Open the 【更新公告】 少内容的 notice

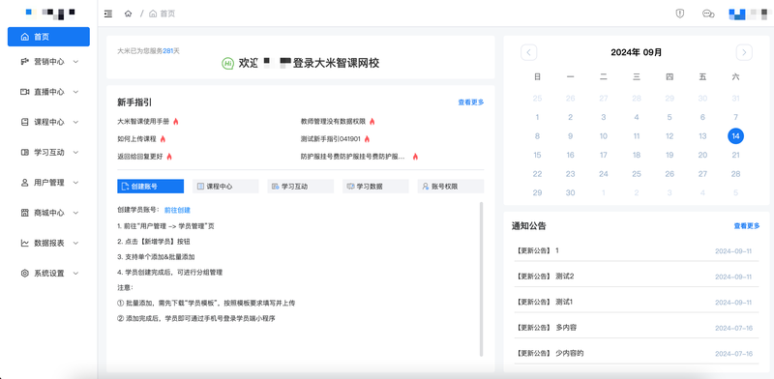[637, 353]
